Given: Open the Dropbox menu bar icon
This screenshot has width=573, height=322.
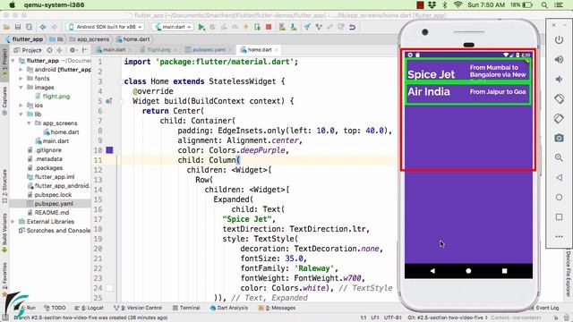Looking at the screenshot, I should tap(432, 5).
